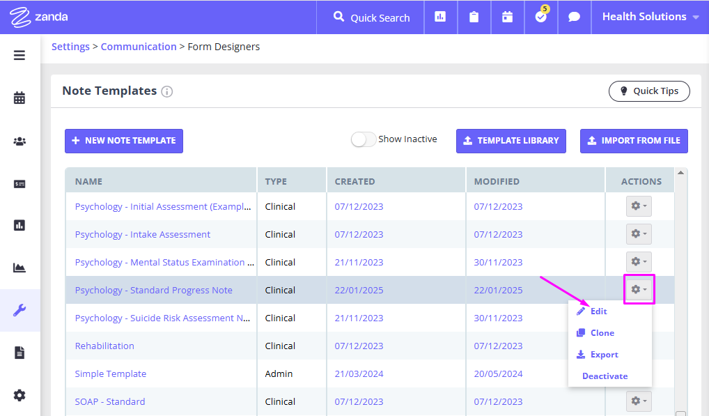Open the actions gear for Psychology - Intake Assessment

(638, 233)
